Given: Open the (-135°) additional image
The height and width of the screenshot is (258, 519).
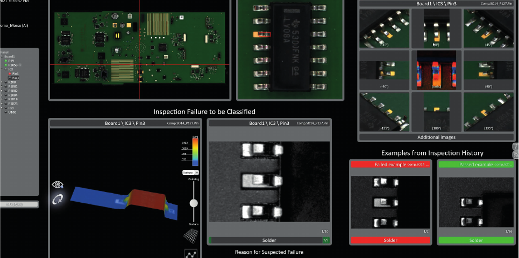Looking at the screenshot, I should 385,112.
